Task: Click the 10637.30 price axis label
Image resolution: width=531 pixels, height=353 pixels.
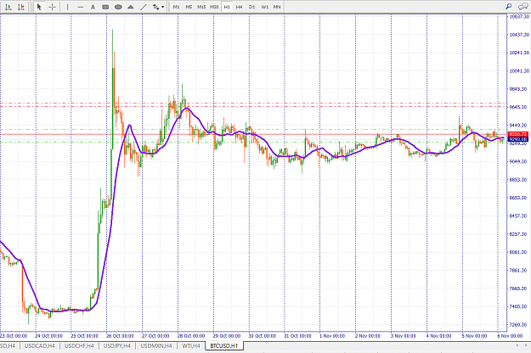Action: point(519,16)
